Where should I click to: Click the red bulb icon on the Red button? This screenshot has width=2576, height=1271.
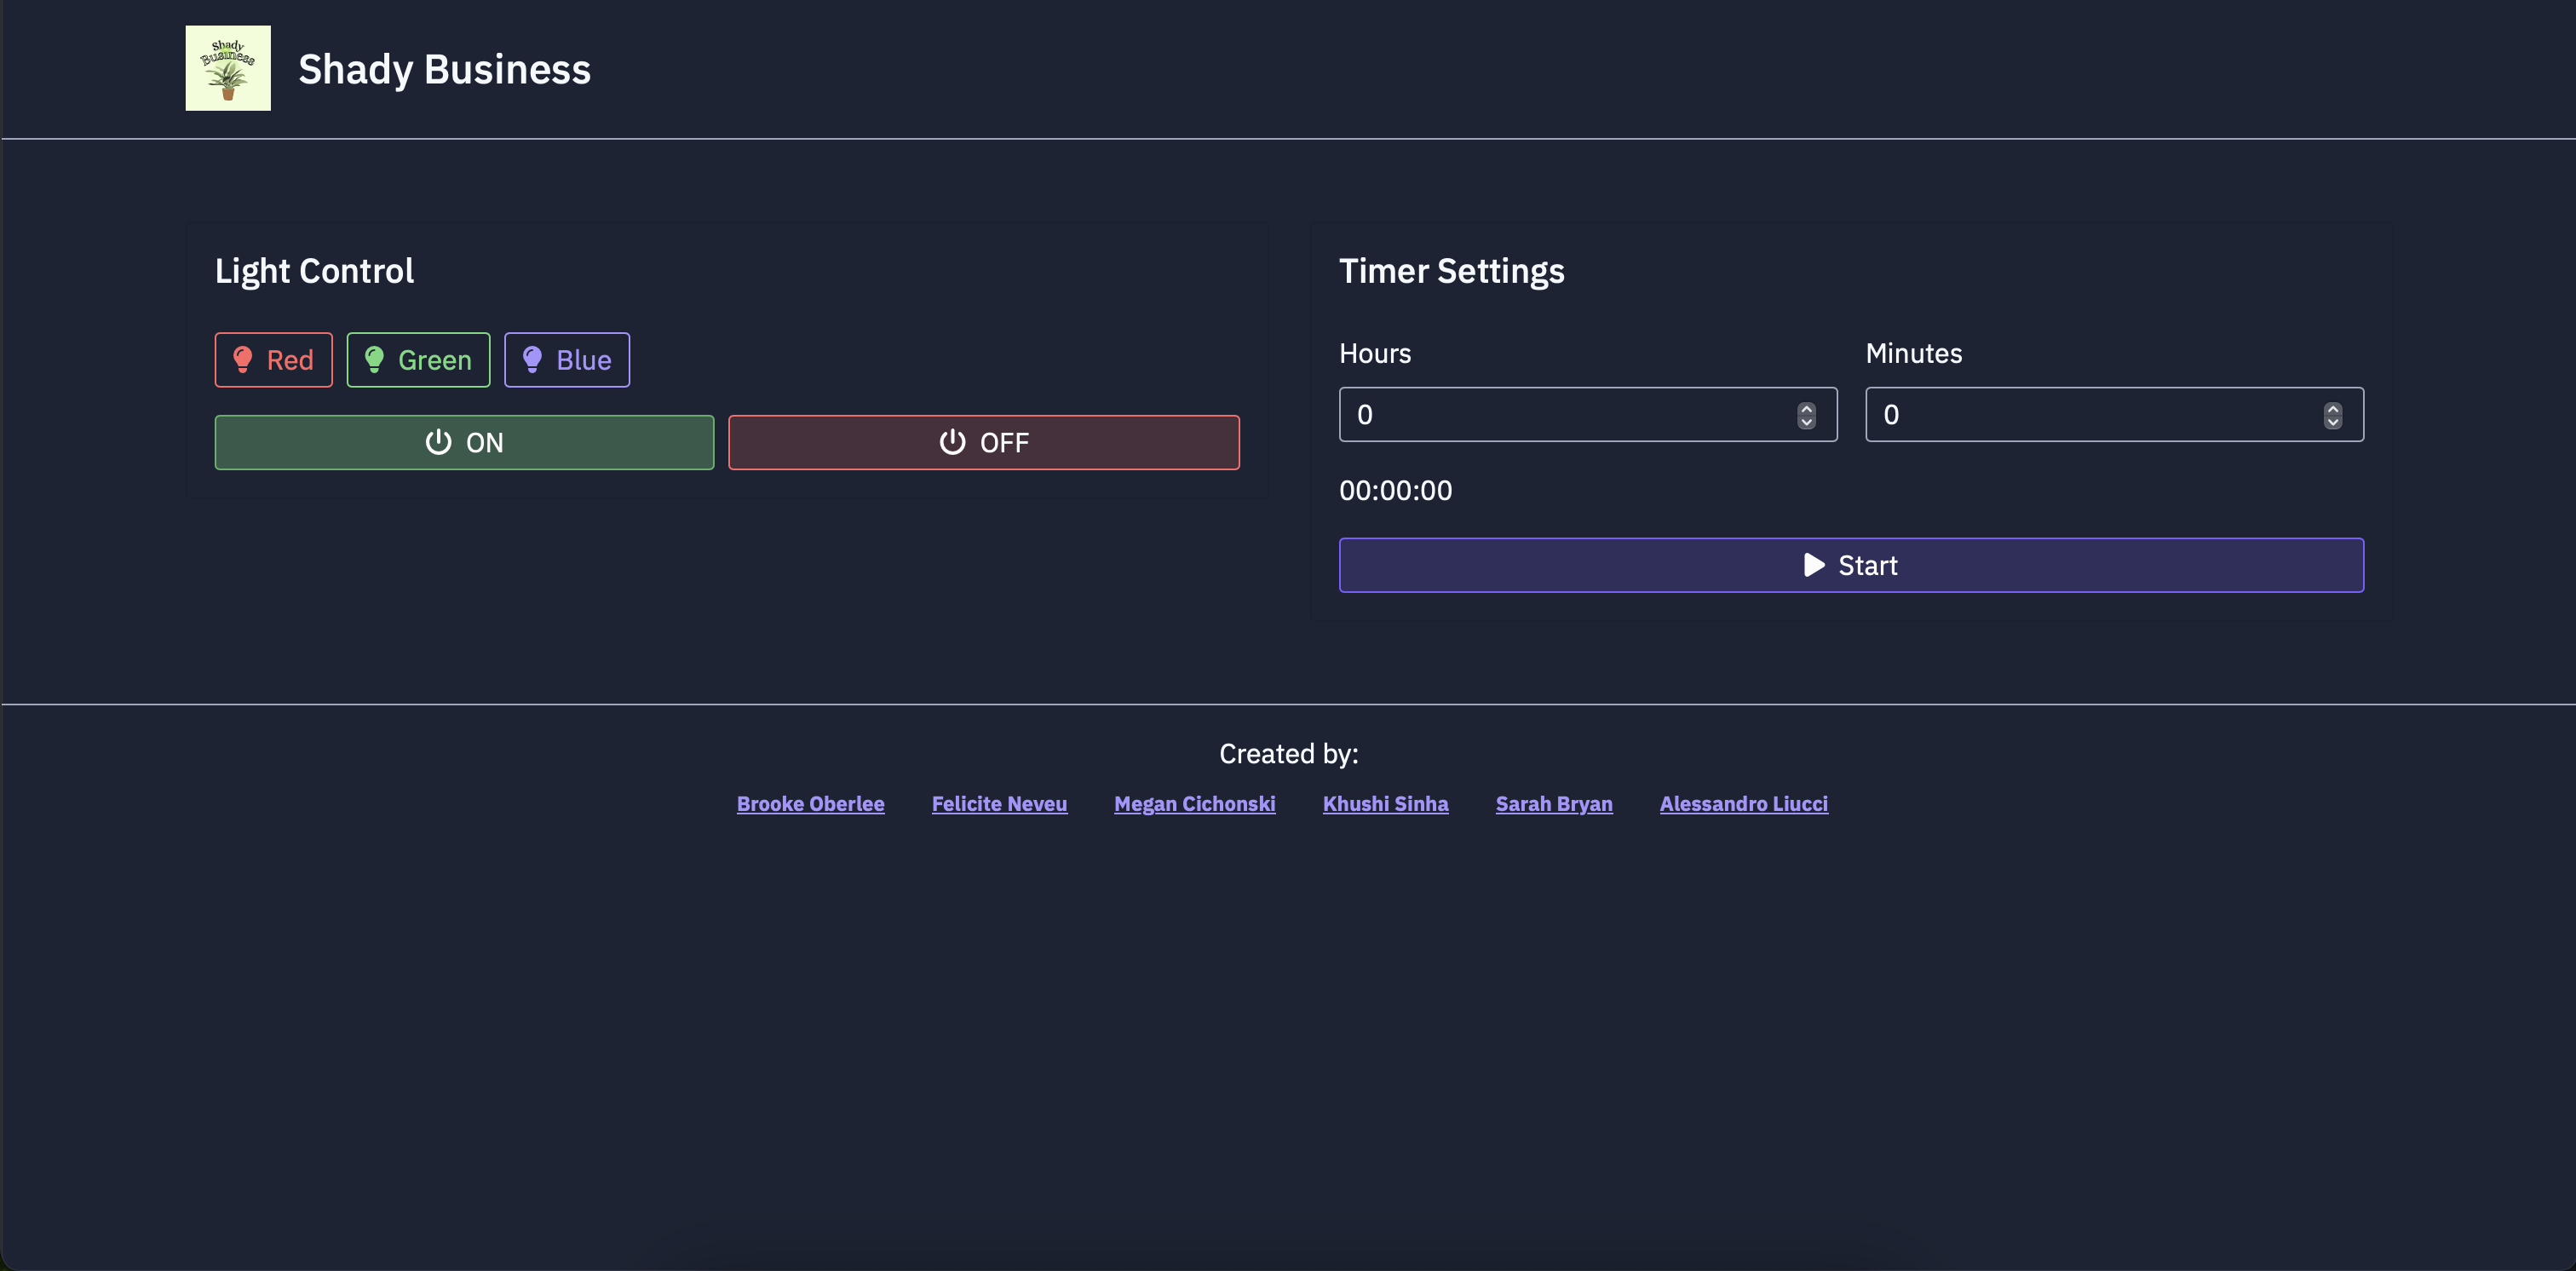pos(244,359)
